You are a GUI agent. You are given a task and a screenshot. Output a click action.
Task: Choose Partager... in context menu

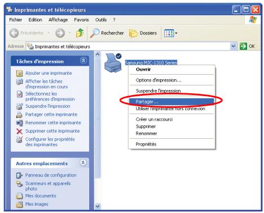click(x=171, y=102)
